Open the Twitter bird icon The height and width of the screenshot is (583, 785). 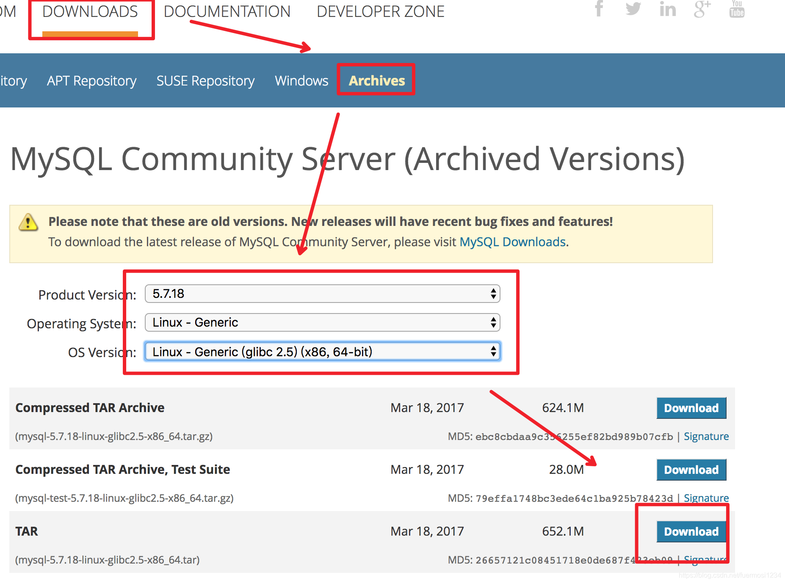pyautogui.click(x=633, y=8)
